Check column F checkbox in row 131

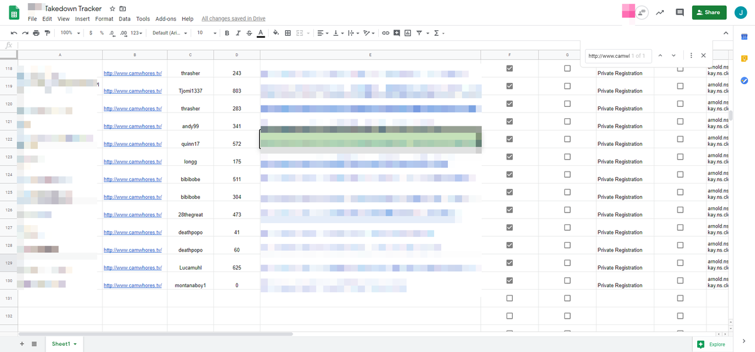click(510, 298)
